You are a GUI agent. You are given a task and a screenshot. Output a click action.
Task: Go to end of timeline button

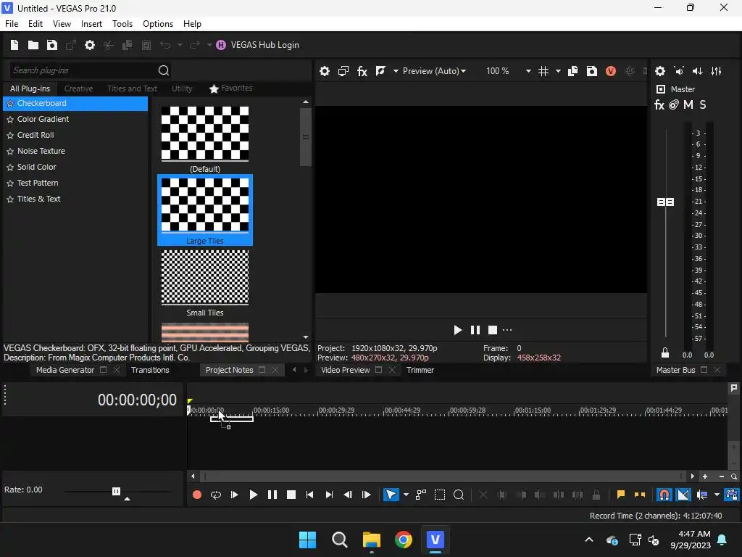click(x=329, y=495)
